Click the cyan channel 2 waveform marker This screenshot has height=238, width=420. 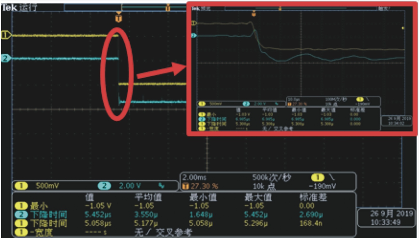(x=6, y=58)
